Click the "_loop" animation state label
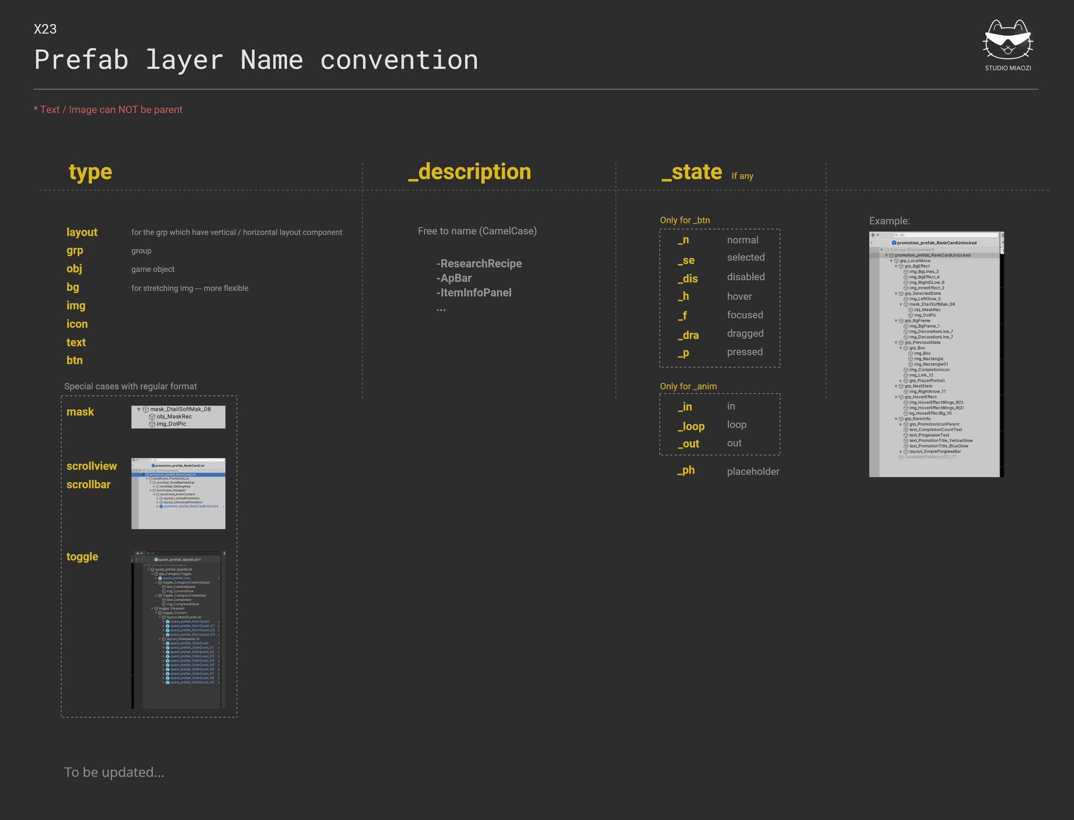The height and width of the screenshot is (820, 1074). tap(691, 427)
